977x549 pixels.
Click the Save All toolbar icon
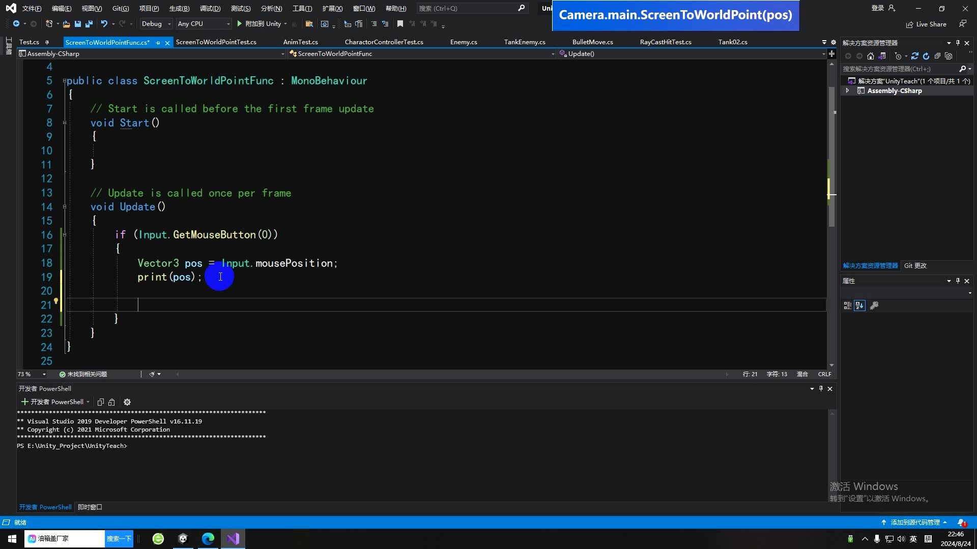[x=89, y=24]
